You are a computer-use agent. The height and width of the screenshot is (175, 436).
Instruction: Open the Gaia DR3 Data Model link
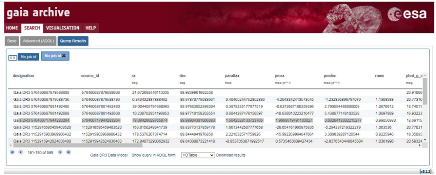pyautogui.click(x=109, y=155)
